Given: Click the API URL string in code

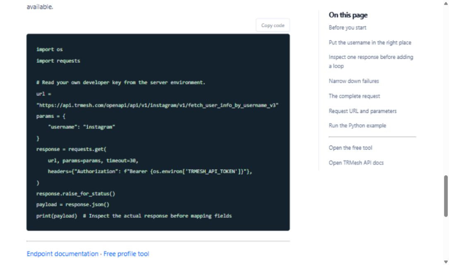Looking at the screenshot, I should click(x=157, y=105).
